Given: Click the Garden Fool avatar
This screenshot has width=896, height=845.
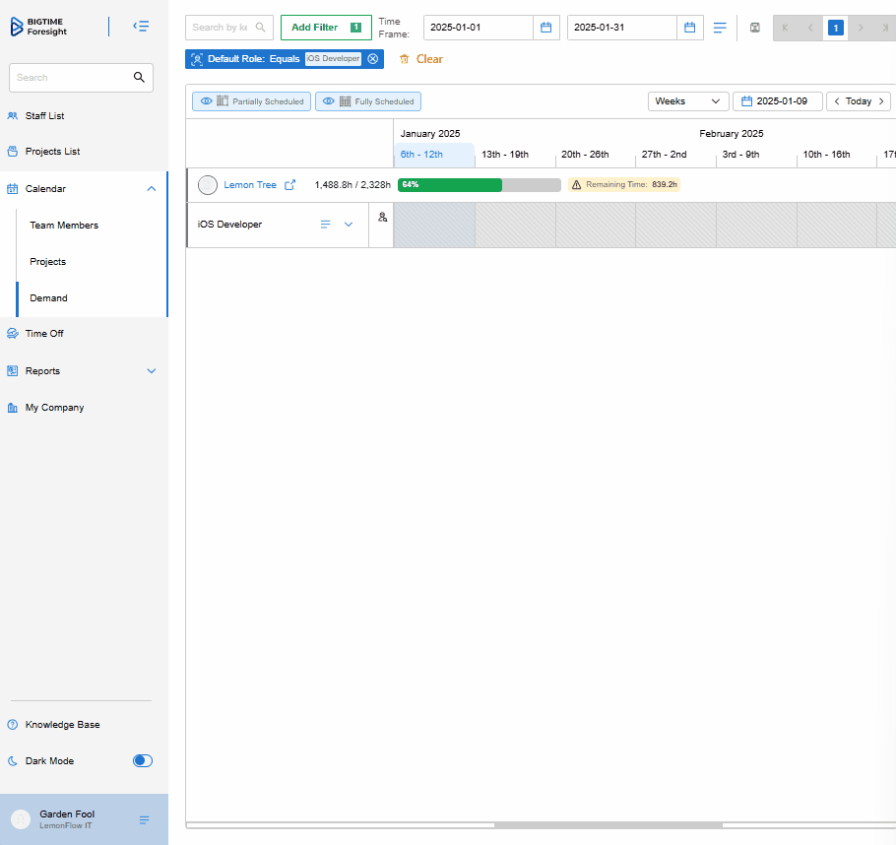Looking at the screenshot, I should pos(21,819).
